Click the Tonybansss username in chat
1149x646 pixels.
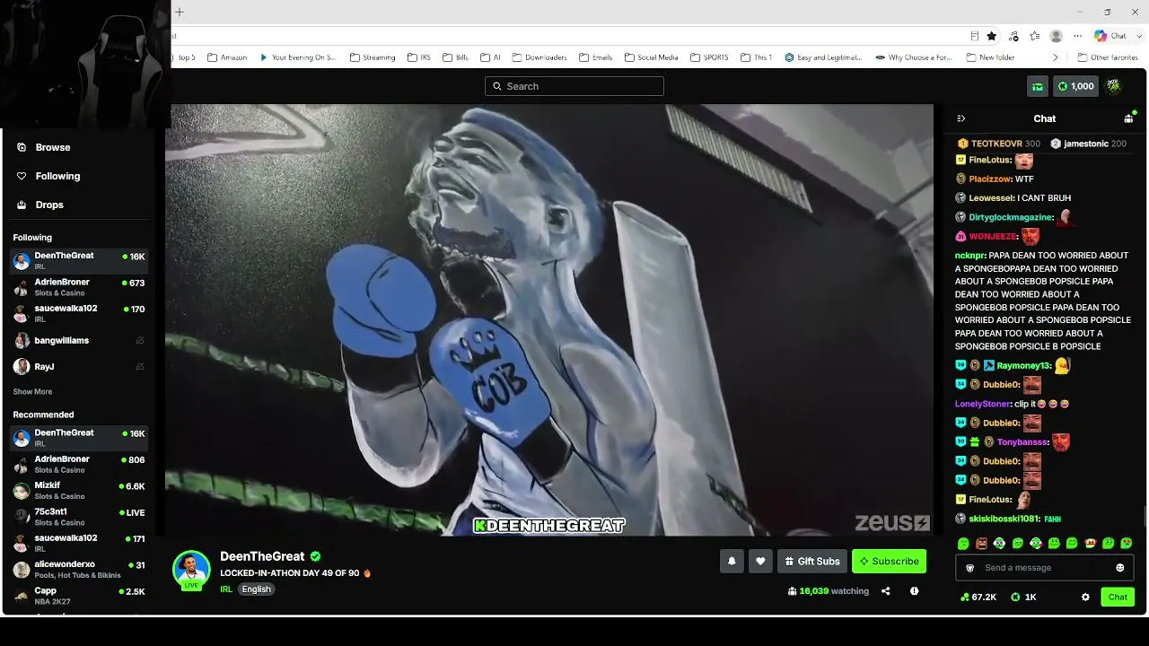1022,442
